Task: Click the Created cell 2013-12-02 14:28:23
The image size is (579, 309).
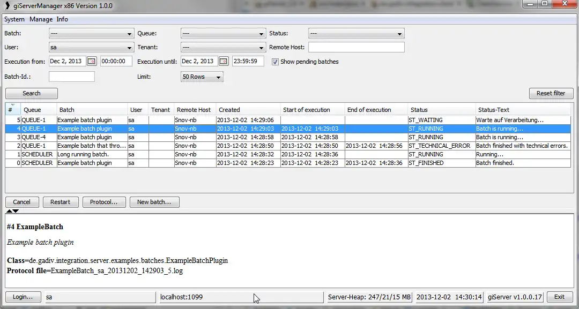Action: [248, 163]
